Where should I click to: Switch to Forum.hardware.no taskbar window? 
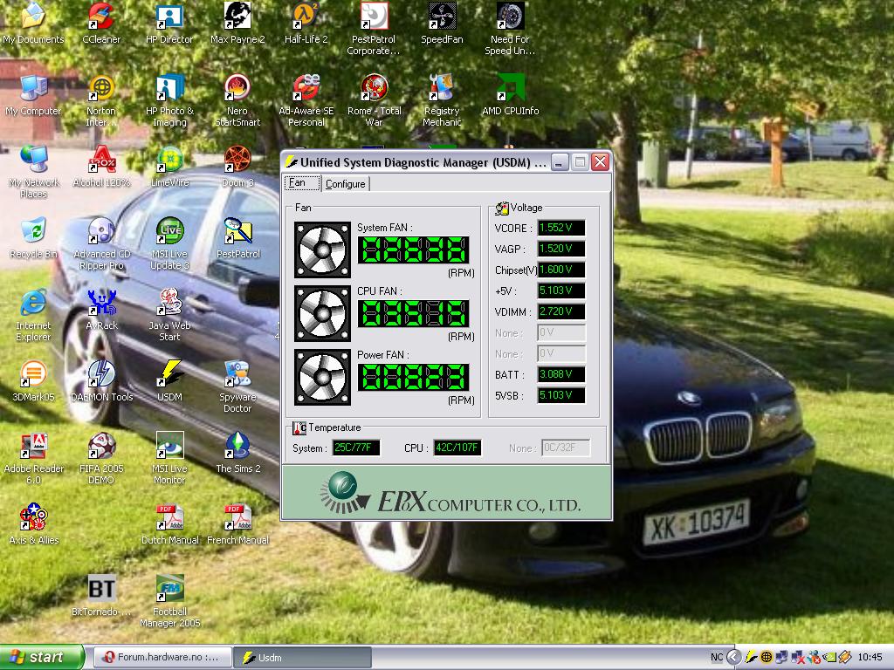click(162, 658)
